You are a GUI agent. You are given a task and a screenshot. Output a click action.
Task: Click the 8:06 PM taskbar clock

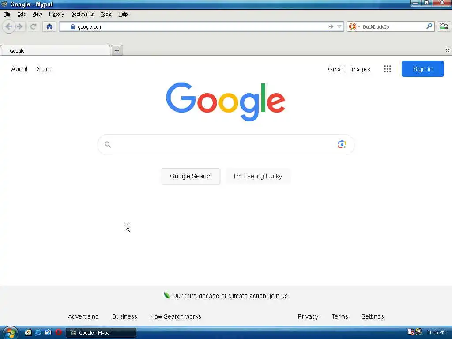[437, 333]
